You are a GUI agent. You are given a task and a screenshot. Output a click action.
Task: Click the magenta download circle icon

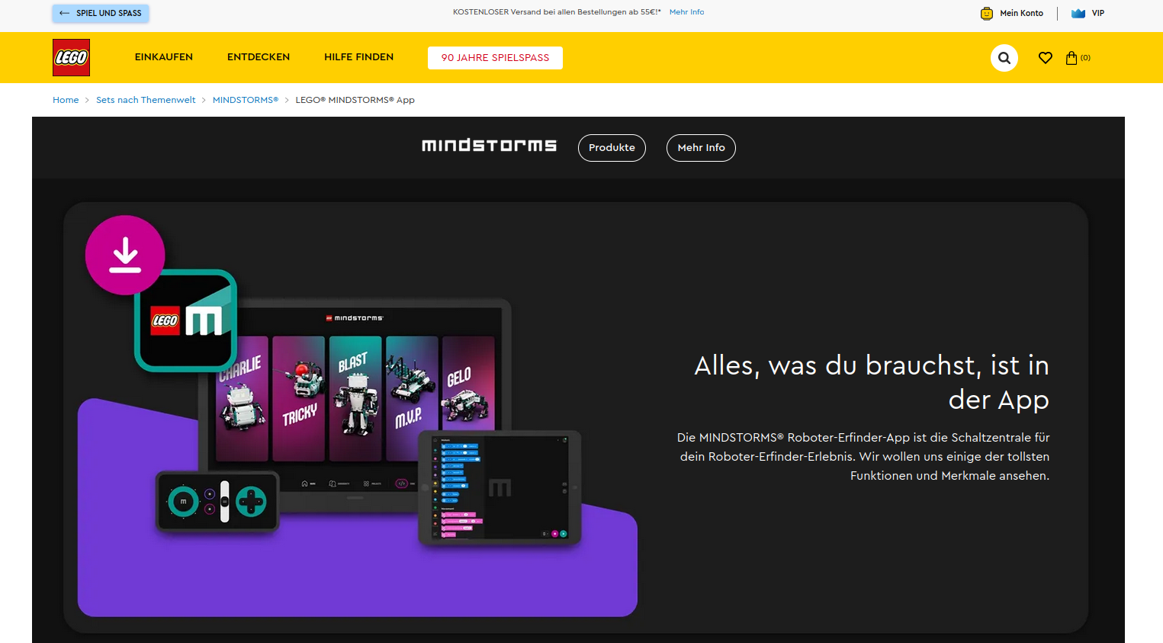(x=125, y=255)
